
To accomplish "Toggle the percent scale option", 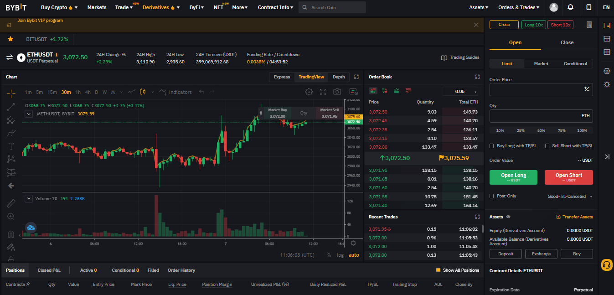I will click(329, 255).
